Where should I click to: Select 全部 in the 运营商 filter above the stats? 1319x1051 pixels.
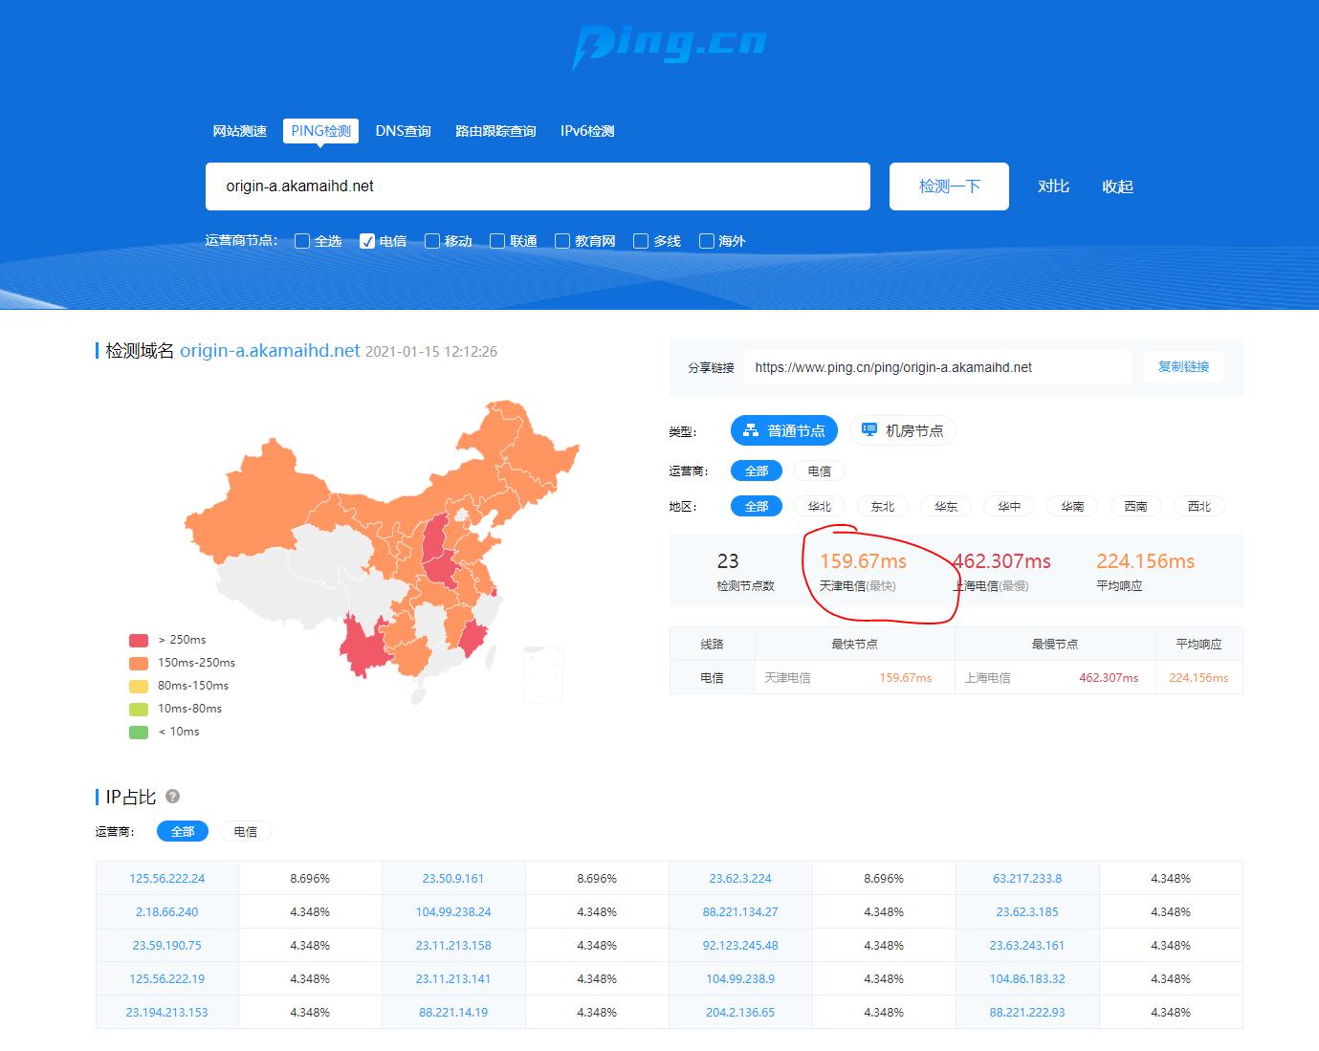(x=757, y=471)
